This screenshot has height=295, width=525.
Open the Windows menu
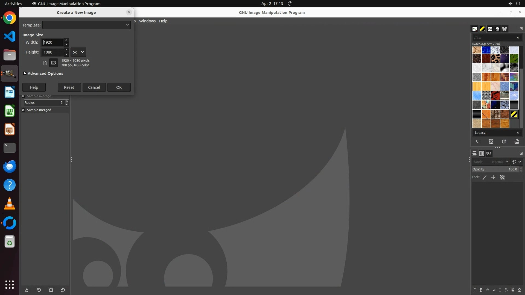147,21
